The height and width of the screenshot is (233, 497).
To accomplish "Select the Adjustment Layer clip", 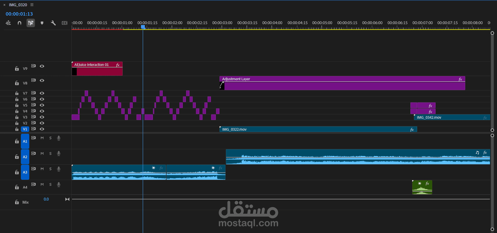I will [342, 83].
